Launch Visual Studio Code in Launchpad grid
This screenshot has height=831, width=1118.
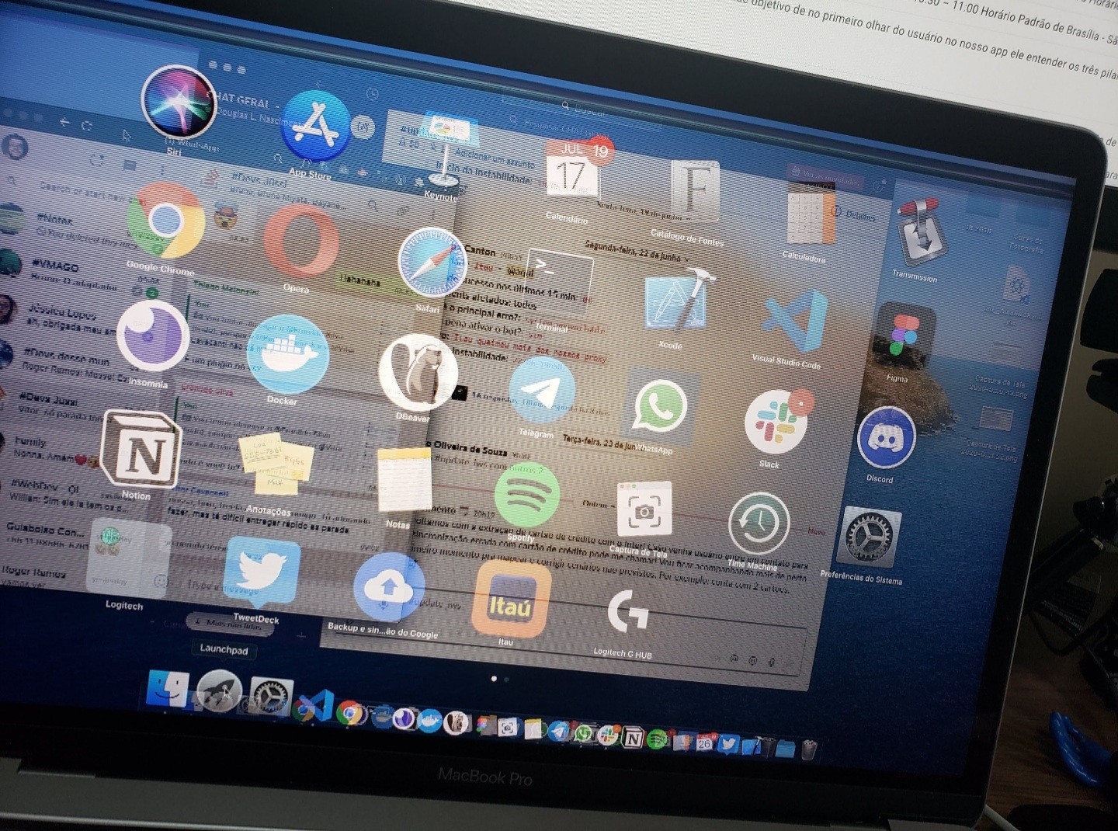795,321
